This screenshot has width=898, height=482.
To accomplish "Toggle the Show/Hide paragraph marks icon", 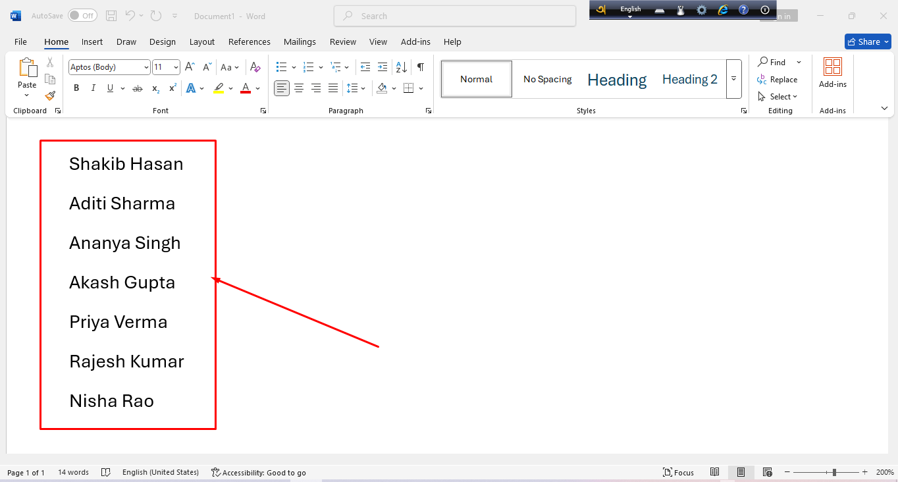I will [x=421, y=67].
